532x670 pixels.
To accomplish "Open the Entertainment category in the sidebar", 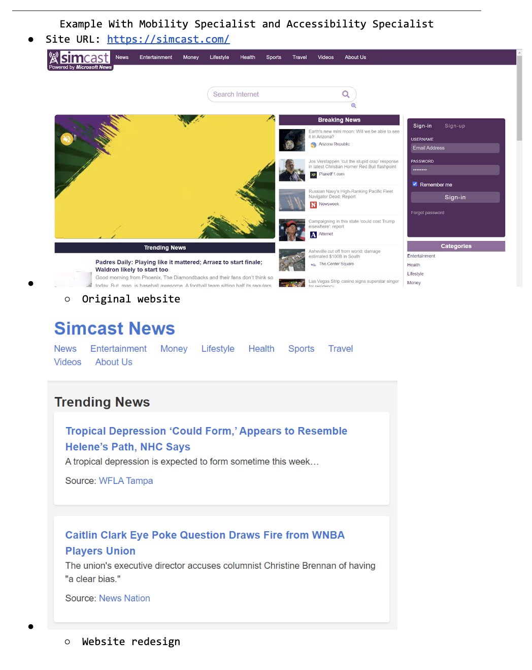I will pos(421,256).
